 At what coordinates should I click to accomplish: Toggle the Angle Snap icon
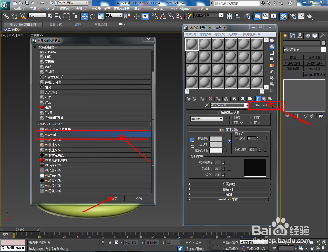(x=163, y=16)
